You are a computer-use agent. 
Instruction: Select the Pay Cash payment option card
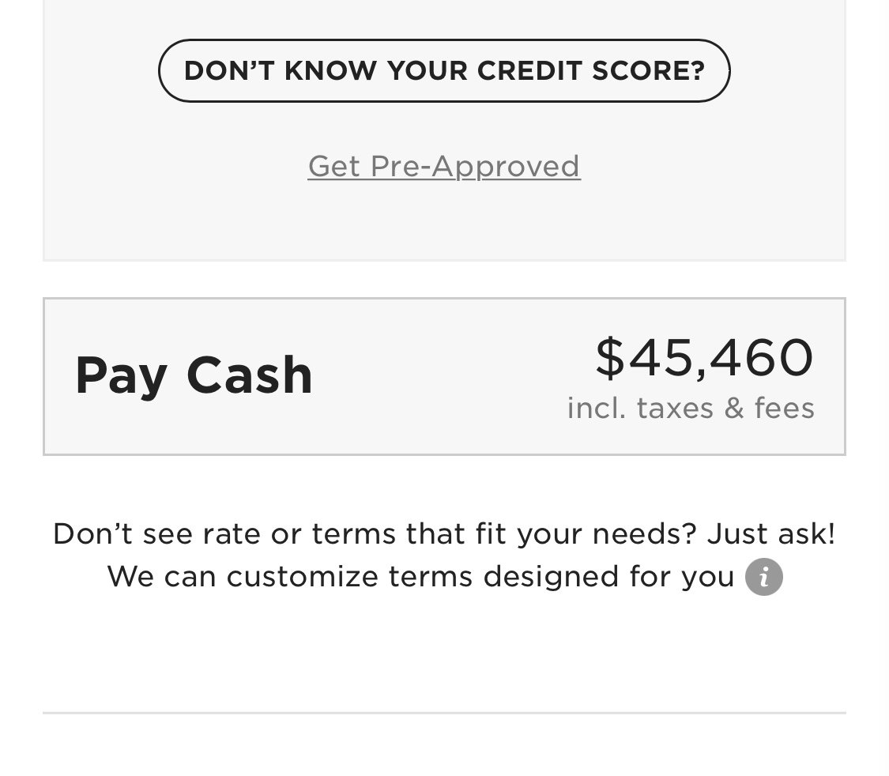444,376
